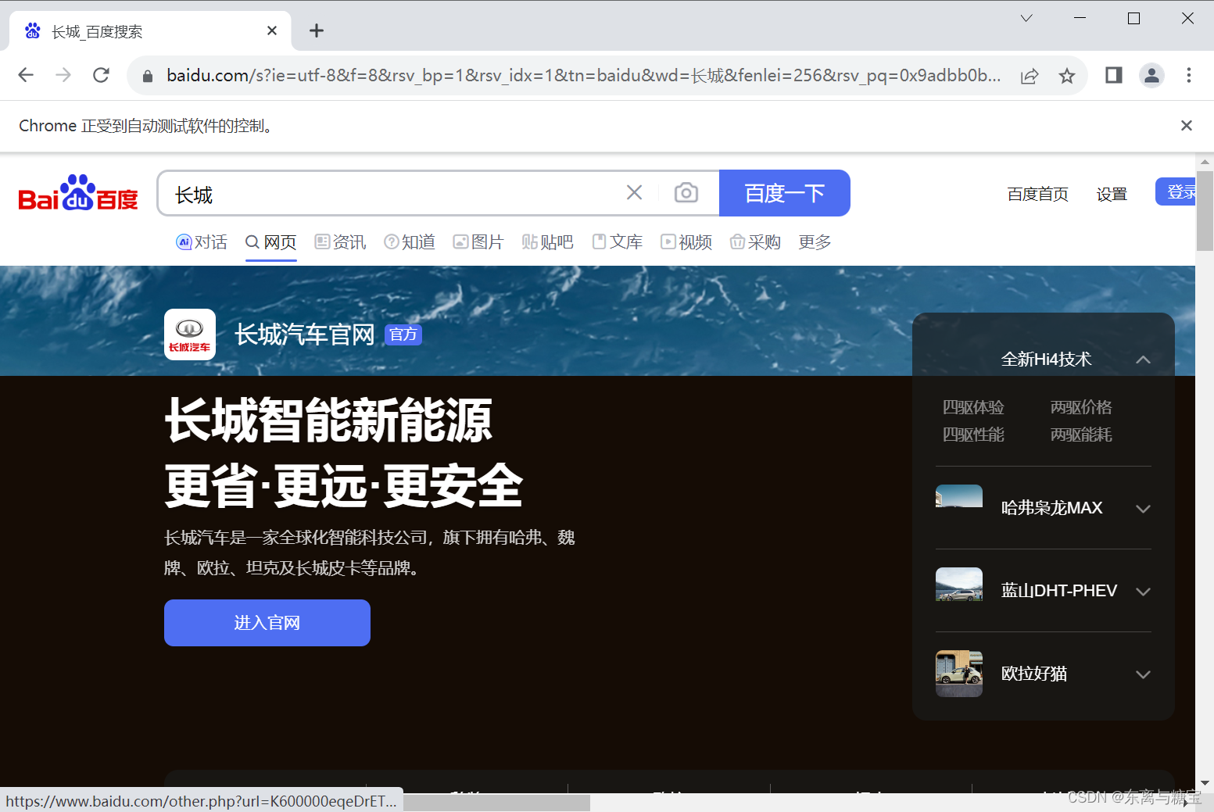Collapse the 全新Hi4技术 section

1143,359
